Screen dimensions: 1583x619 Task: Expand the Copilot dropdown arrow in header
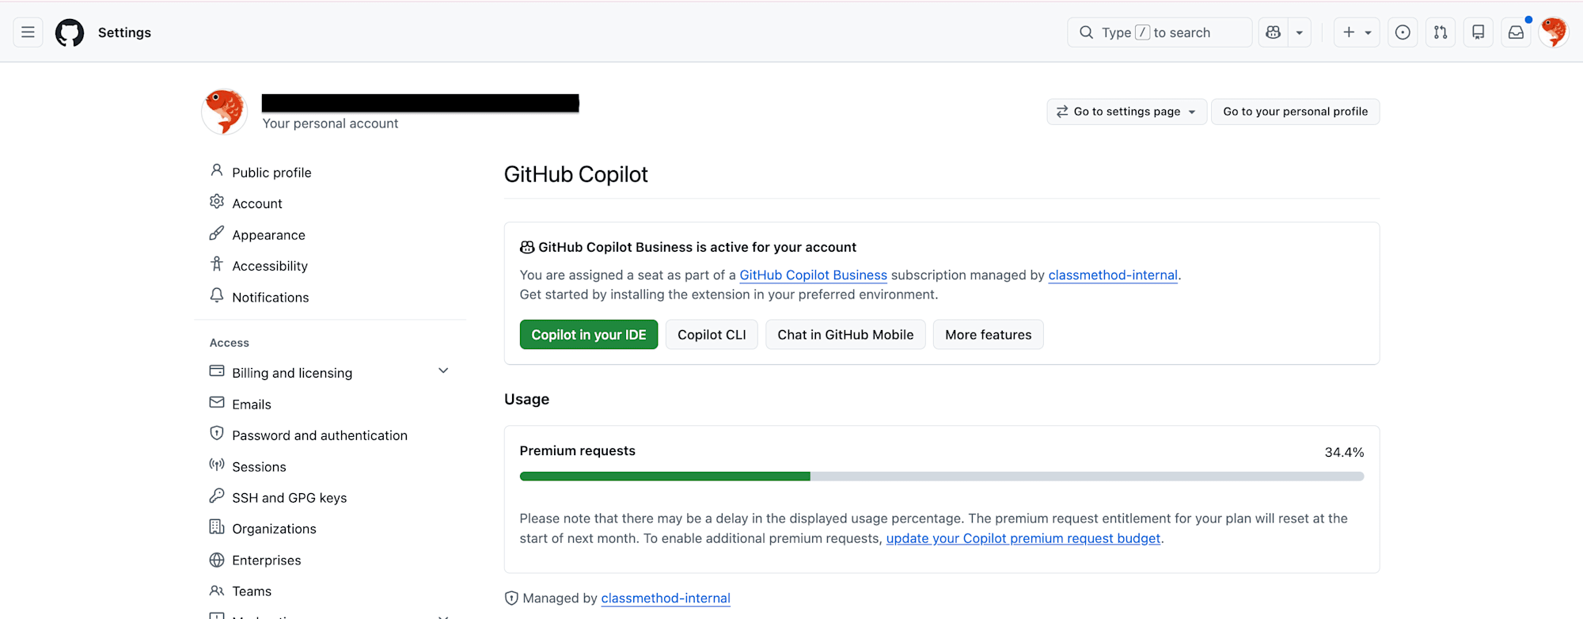1300,32
